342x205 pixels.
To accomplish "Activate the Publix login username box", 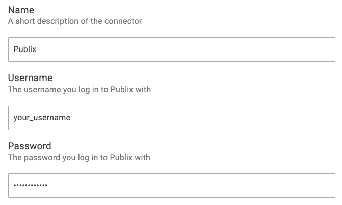I will (x=171, y=117).
